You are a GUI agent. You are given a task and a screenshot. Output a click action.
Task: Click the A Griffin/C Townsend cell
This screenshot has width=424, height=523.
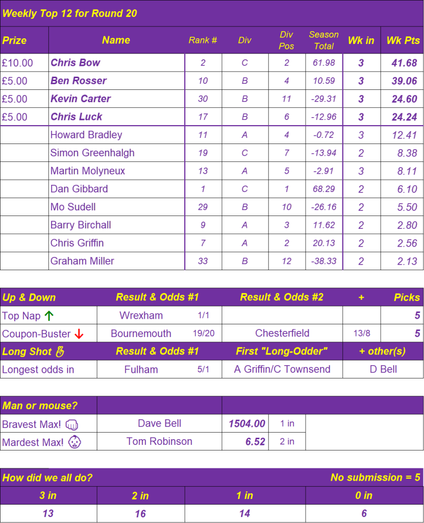tap(282, 369)
